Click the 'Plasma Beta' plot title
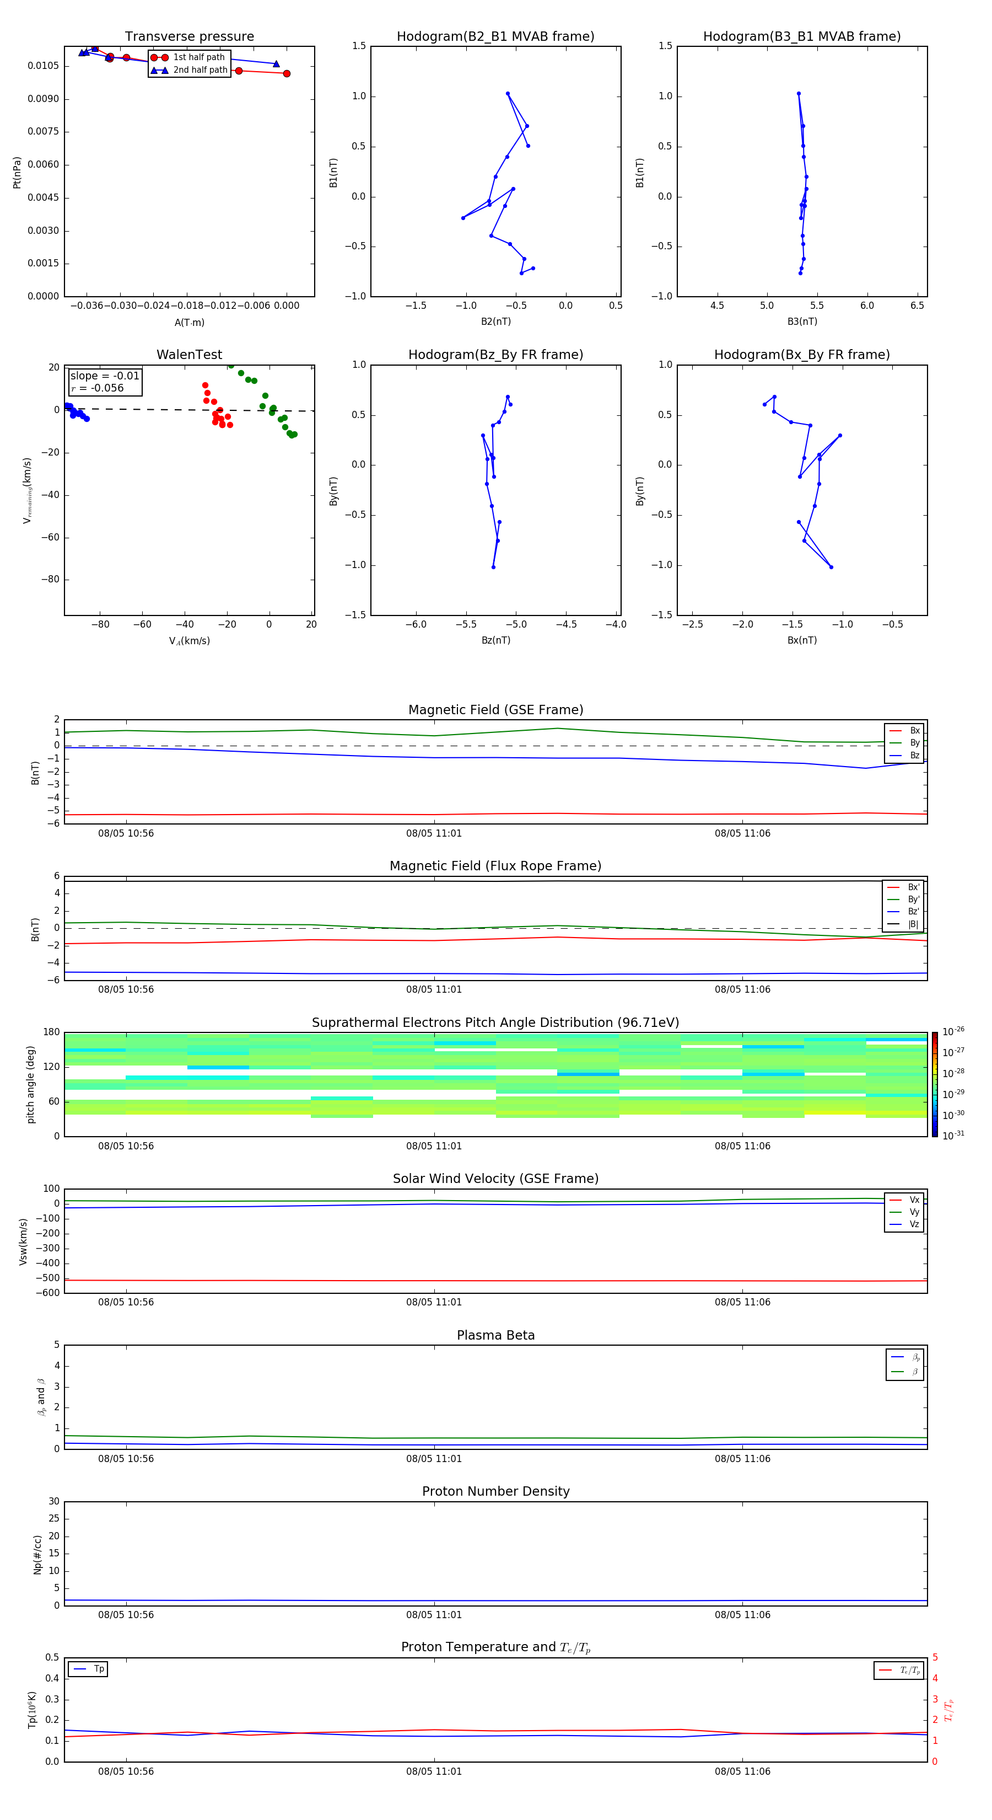This screenshot has height=1820, width=992. click(495, 1335)
